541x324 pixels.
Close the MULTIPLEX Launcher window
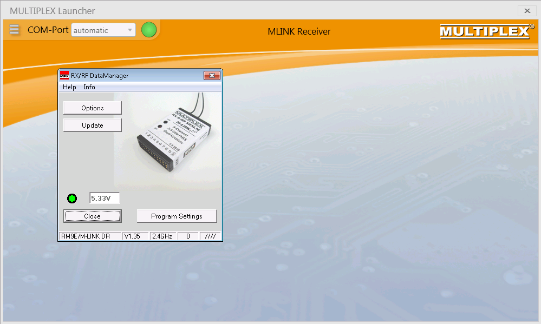pos(526,11)
